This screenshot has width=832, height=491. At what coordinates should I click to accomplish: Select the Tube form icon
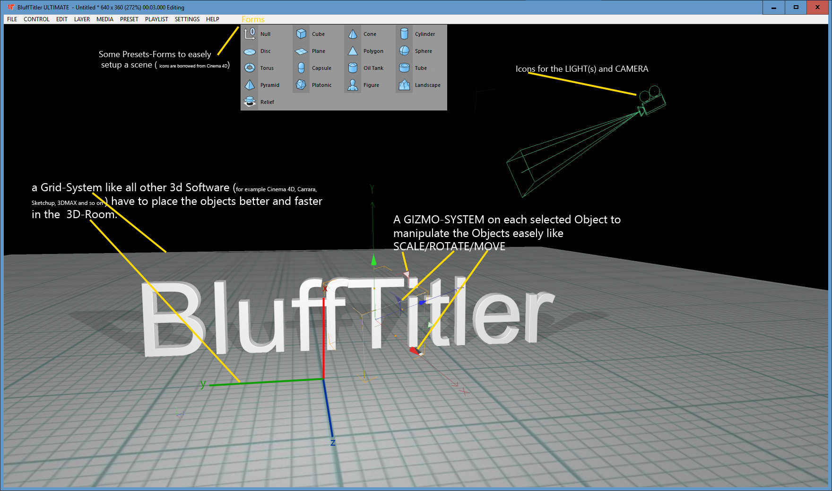404,68
